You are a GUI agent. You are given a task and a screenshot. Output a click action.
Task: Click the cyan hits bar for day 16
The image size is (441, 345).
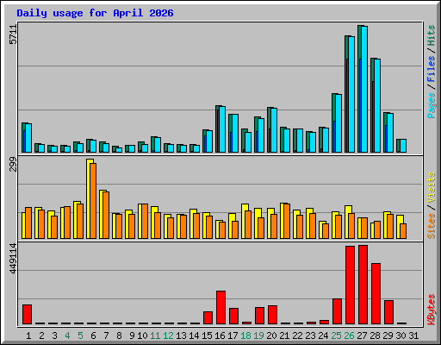point(222,129)
